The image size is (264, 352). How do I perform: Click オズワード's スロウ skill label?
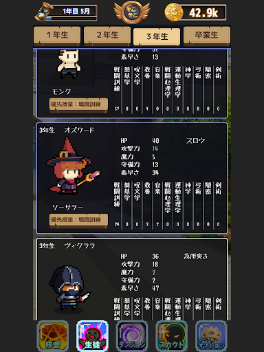(x=195, y=141)
